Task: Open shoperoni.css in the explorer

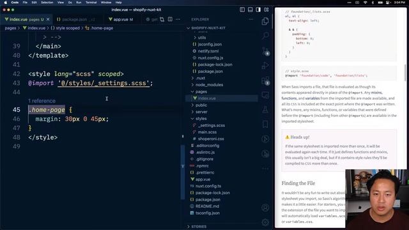Action: coord(211,139)
